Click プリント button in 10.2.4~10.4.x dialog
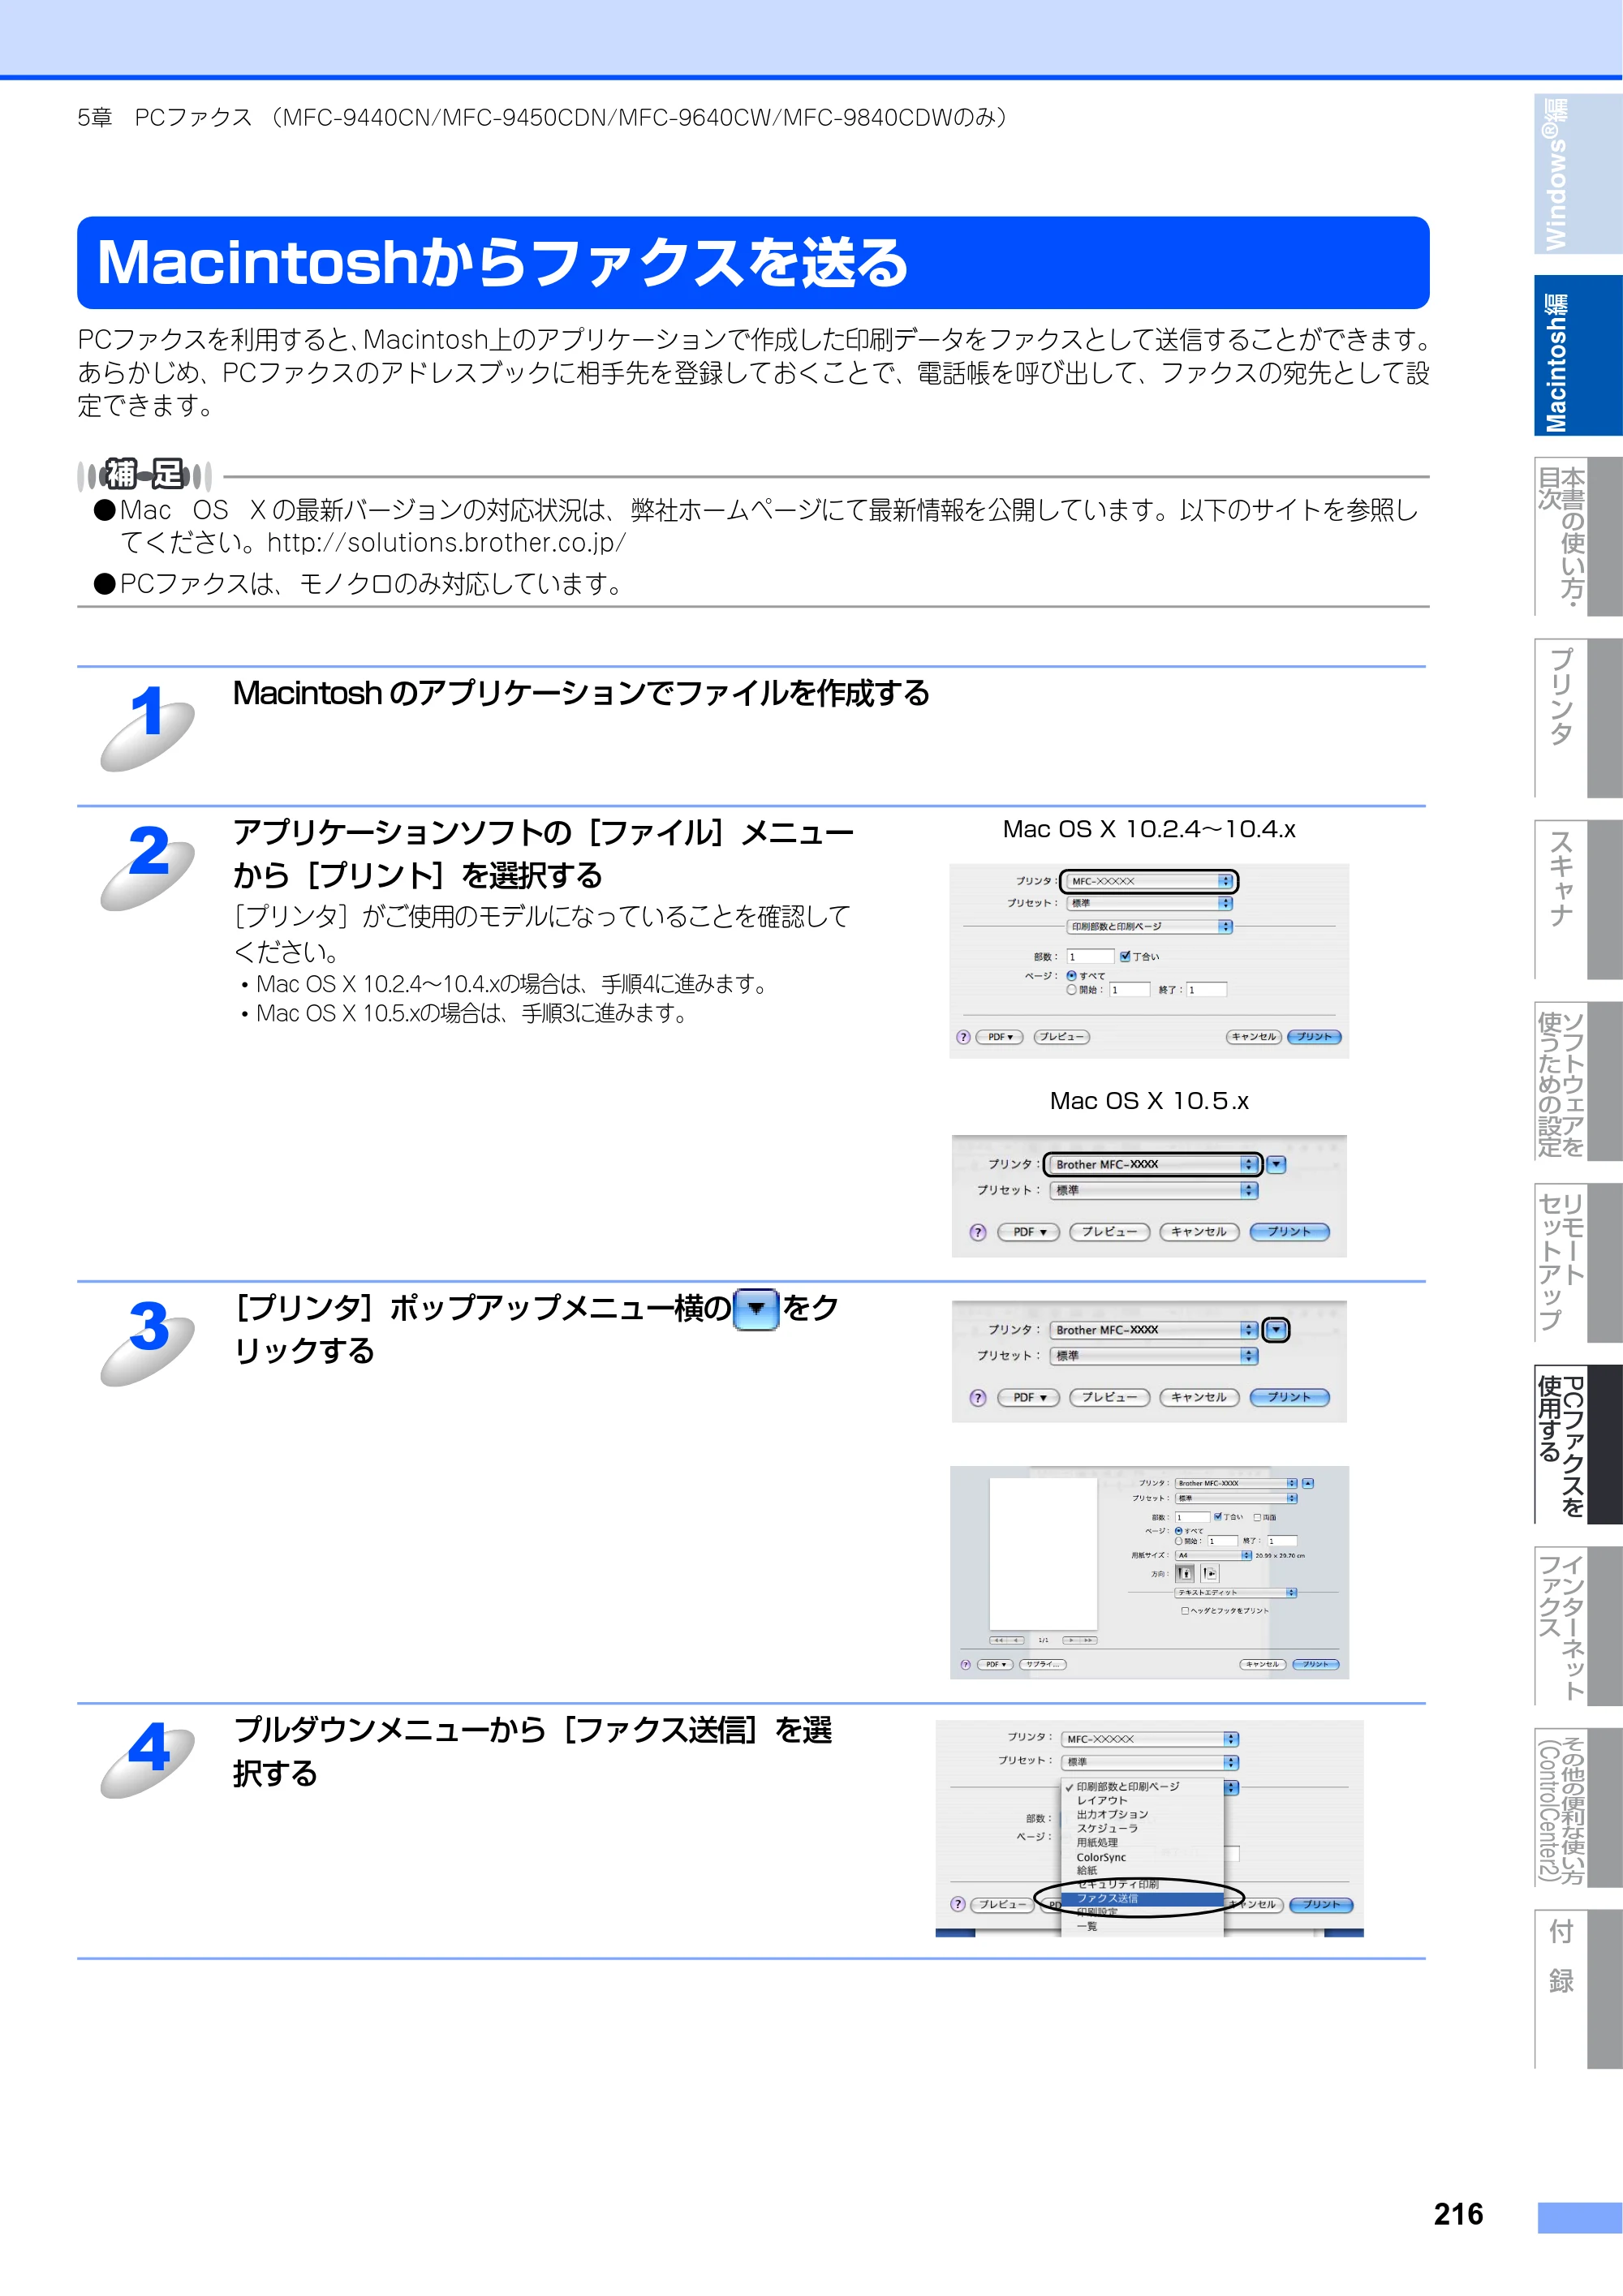This screenshot has height=2296, width=1623. pyautogui.click(x=1314, y=1037)
